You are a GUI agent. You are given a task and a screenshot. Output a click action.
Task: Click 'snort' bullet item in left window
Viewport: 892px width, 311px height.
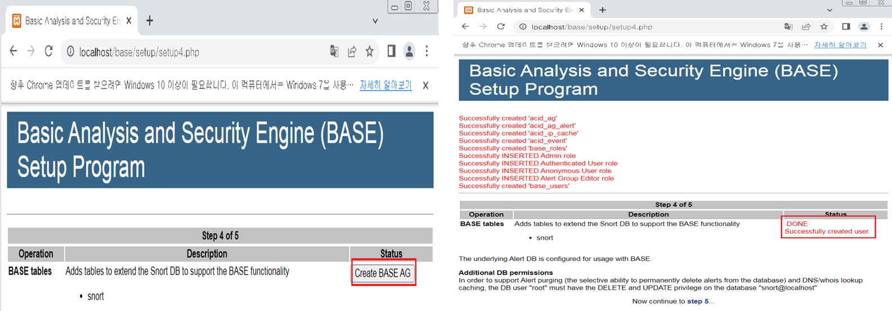[96, 296]
